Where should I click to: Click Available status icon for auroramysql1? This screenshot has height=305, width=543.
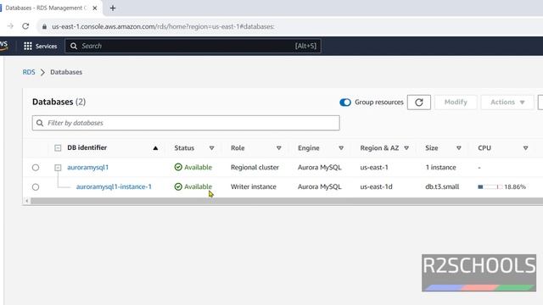(x=178, y=168)
